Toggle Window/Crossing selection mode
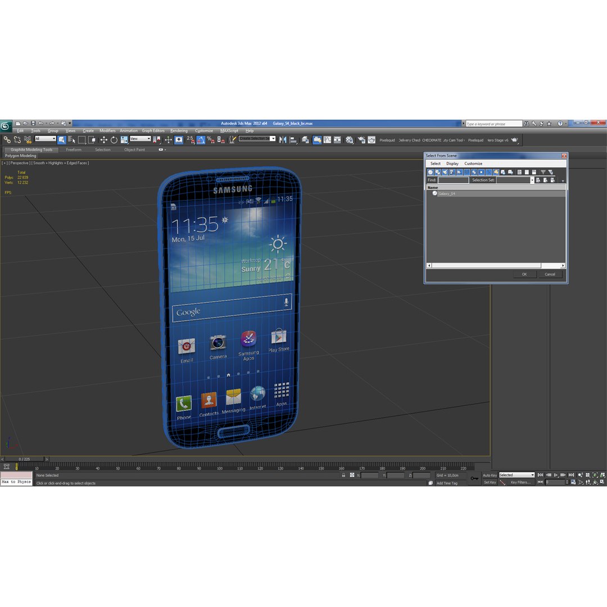607x607 pixels. tap(92, 140)
